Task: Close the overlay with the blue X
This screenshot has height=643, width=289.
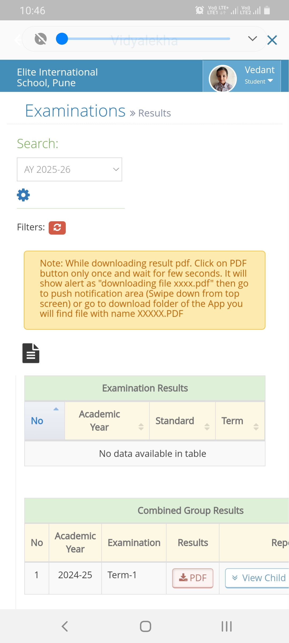Action: [x=272, y=40]
